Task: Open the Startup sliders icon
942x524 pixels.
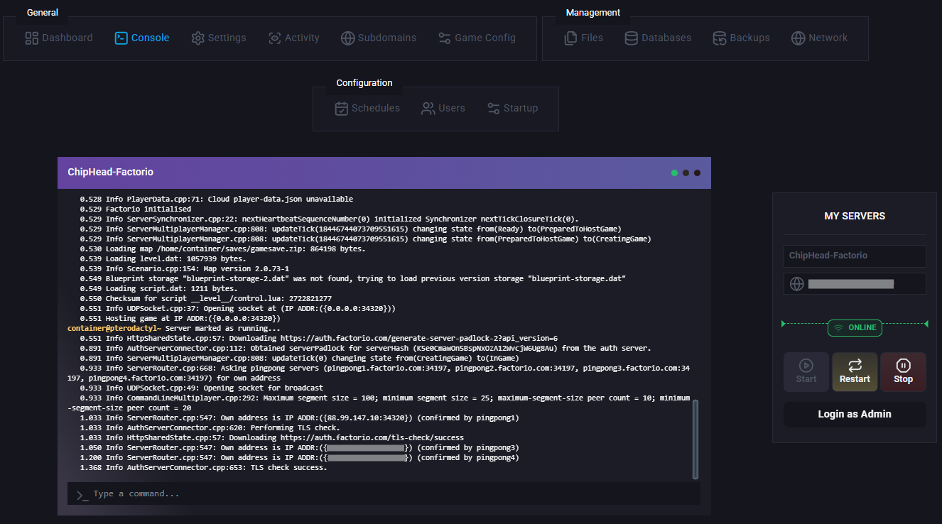Action: tap(493, 108)
